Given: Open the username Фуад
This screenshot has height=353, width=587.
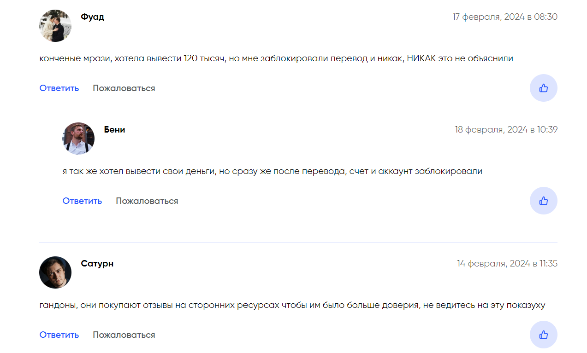Looking at the screenshot, I should [x=92, y=17].
